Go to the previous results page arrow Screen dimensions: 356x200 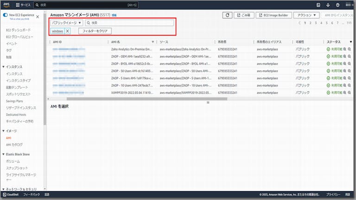[x=300, y=23]
